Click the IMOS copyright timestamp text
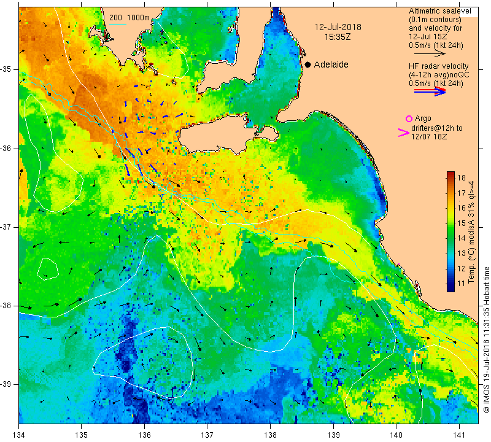 click(486, 340)
